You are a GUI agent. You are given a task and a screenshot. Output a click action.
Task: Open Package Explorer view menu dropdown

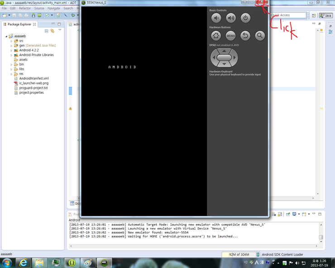click(60, 31)
